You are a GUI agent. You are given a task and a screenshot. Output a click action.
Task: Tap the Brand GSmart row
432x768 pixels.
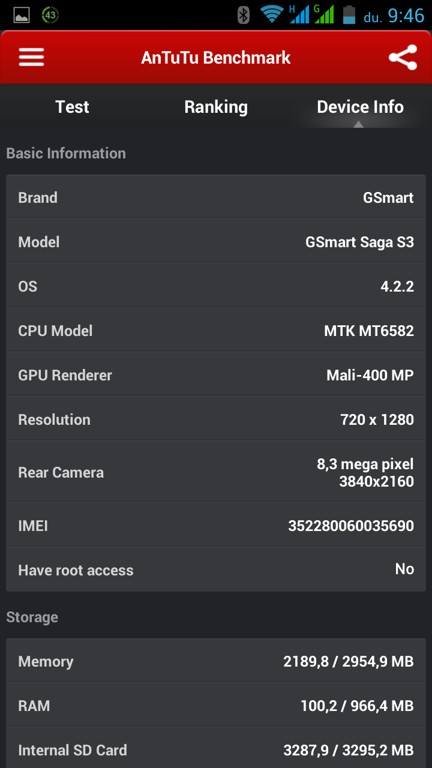pos(216,197)
